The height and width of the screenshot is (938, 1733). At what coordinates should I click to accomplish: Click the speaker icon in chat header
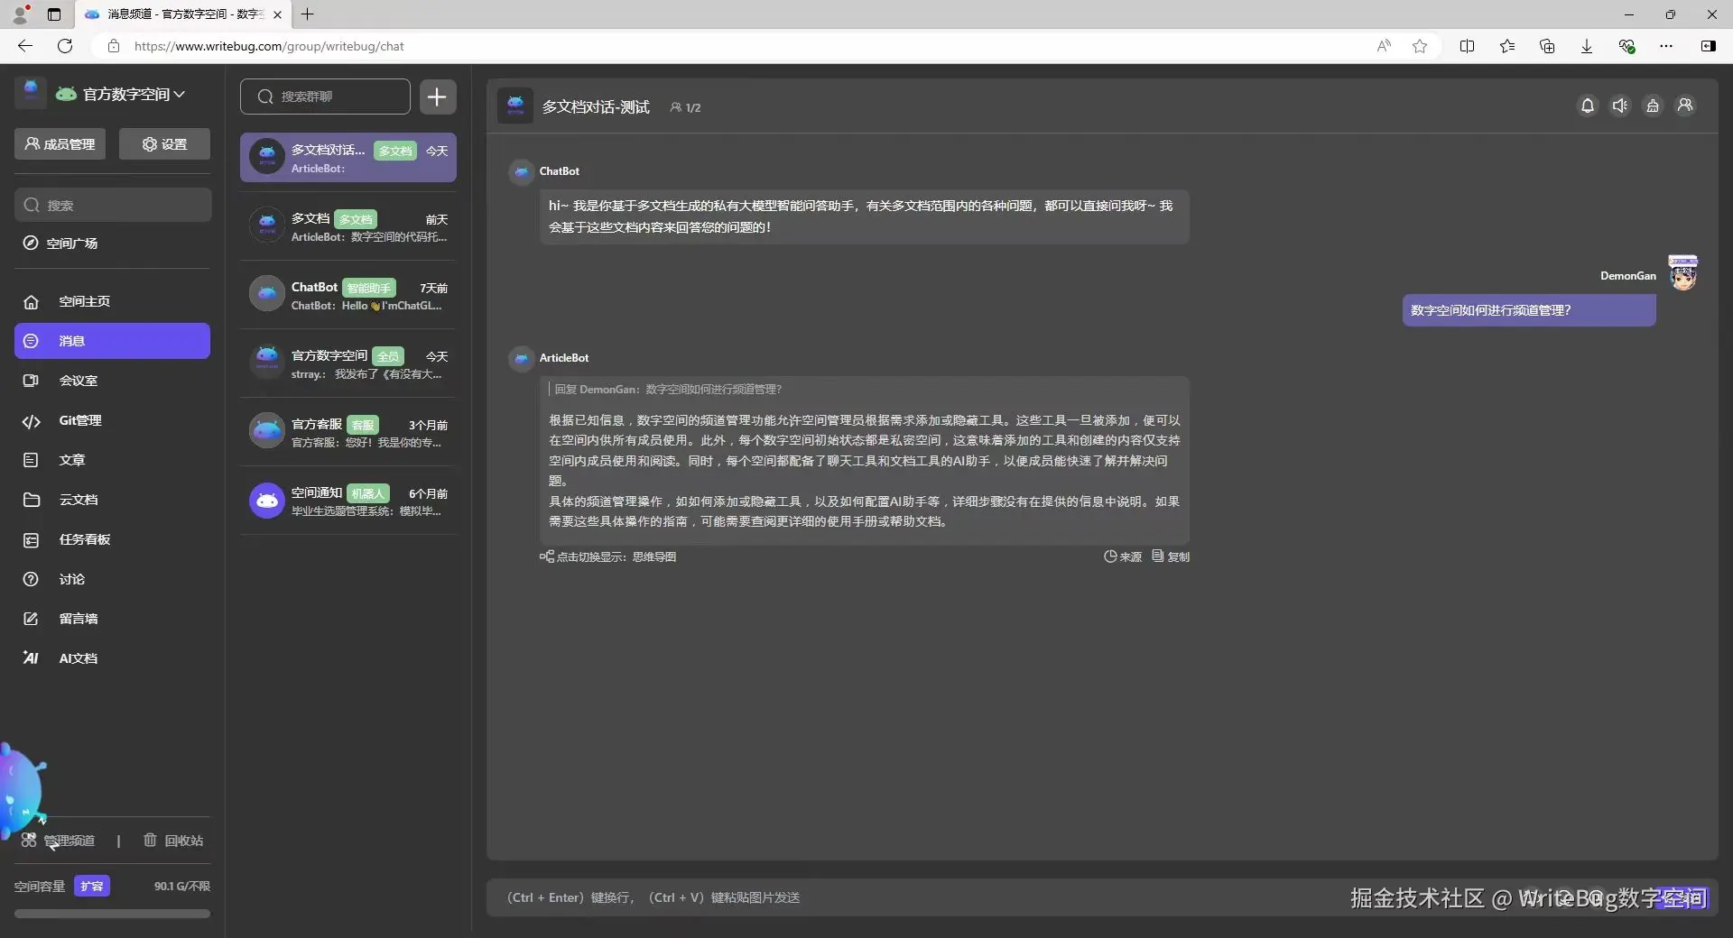pyautogui.click(x=1620, y=106)
